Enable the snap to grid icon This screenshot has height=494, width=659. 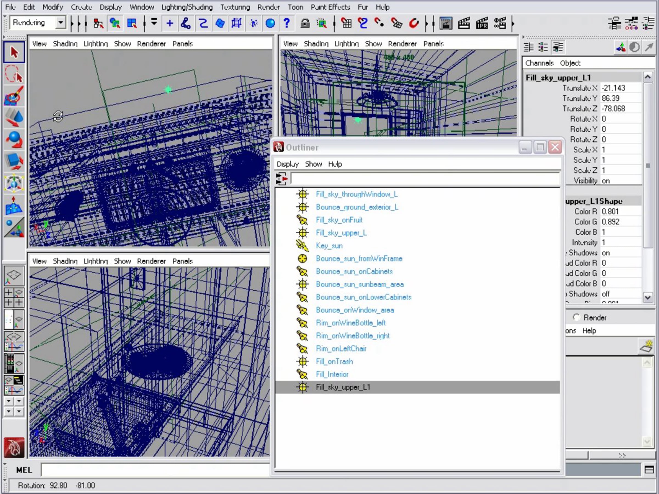pos(346,23)
